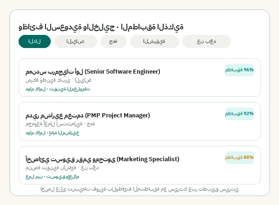The width and height of the screenshot is (279, 205).
Task: Open the Marketing Specialist job title
Action: [x=102, y=159]
